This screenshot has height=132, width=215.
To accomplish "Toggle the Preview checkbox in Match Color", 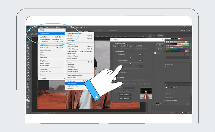I will [155, 53].
